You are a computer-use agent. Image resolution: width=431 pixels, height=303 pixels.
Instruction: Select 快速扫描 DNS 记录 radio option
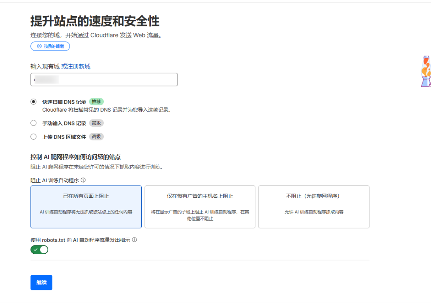(34, 102)
